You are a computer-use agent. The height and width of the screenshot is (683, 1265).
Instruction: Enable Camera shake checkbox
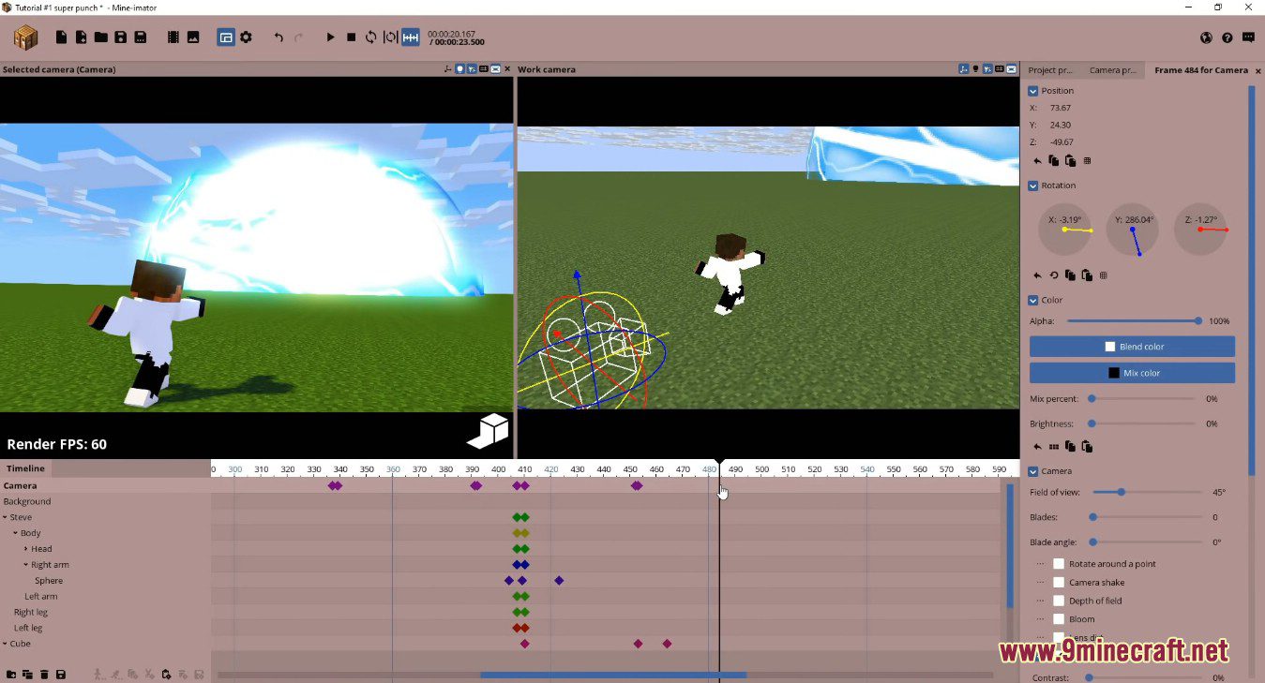[x=1059, y=583]
